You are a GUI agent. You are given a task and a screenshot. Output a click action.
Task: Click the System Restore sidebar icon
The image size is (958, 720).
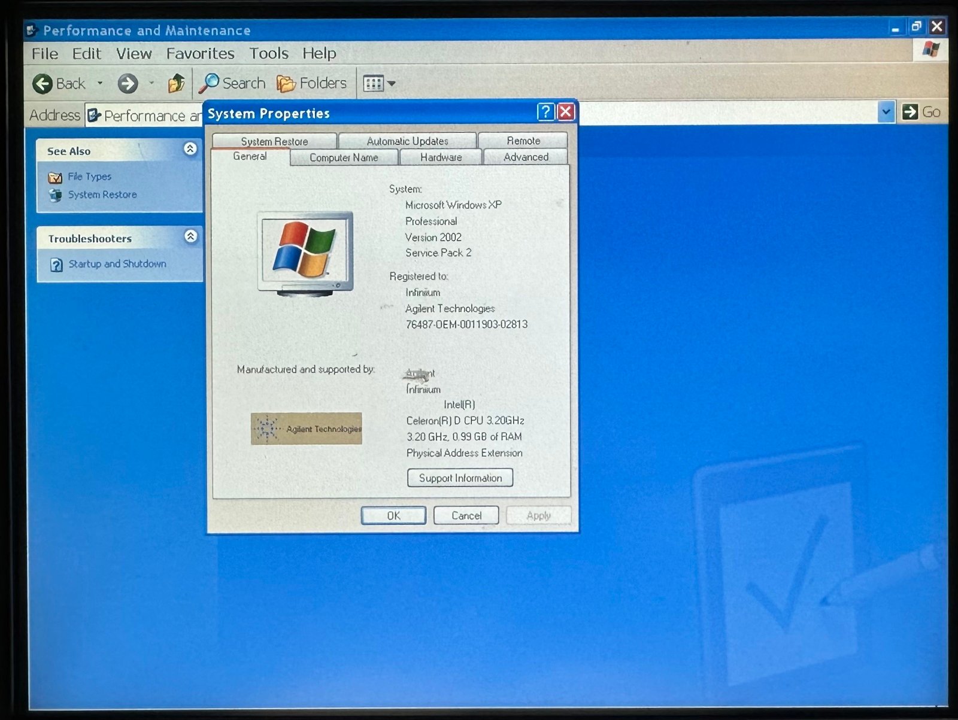[x=55, y=195]
